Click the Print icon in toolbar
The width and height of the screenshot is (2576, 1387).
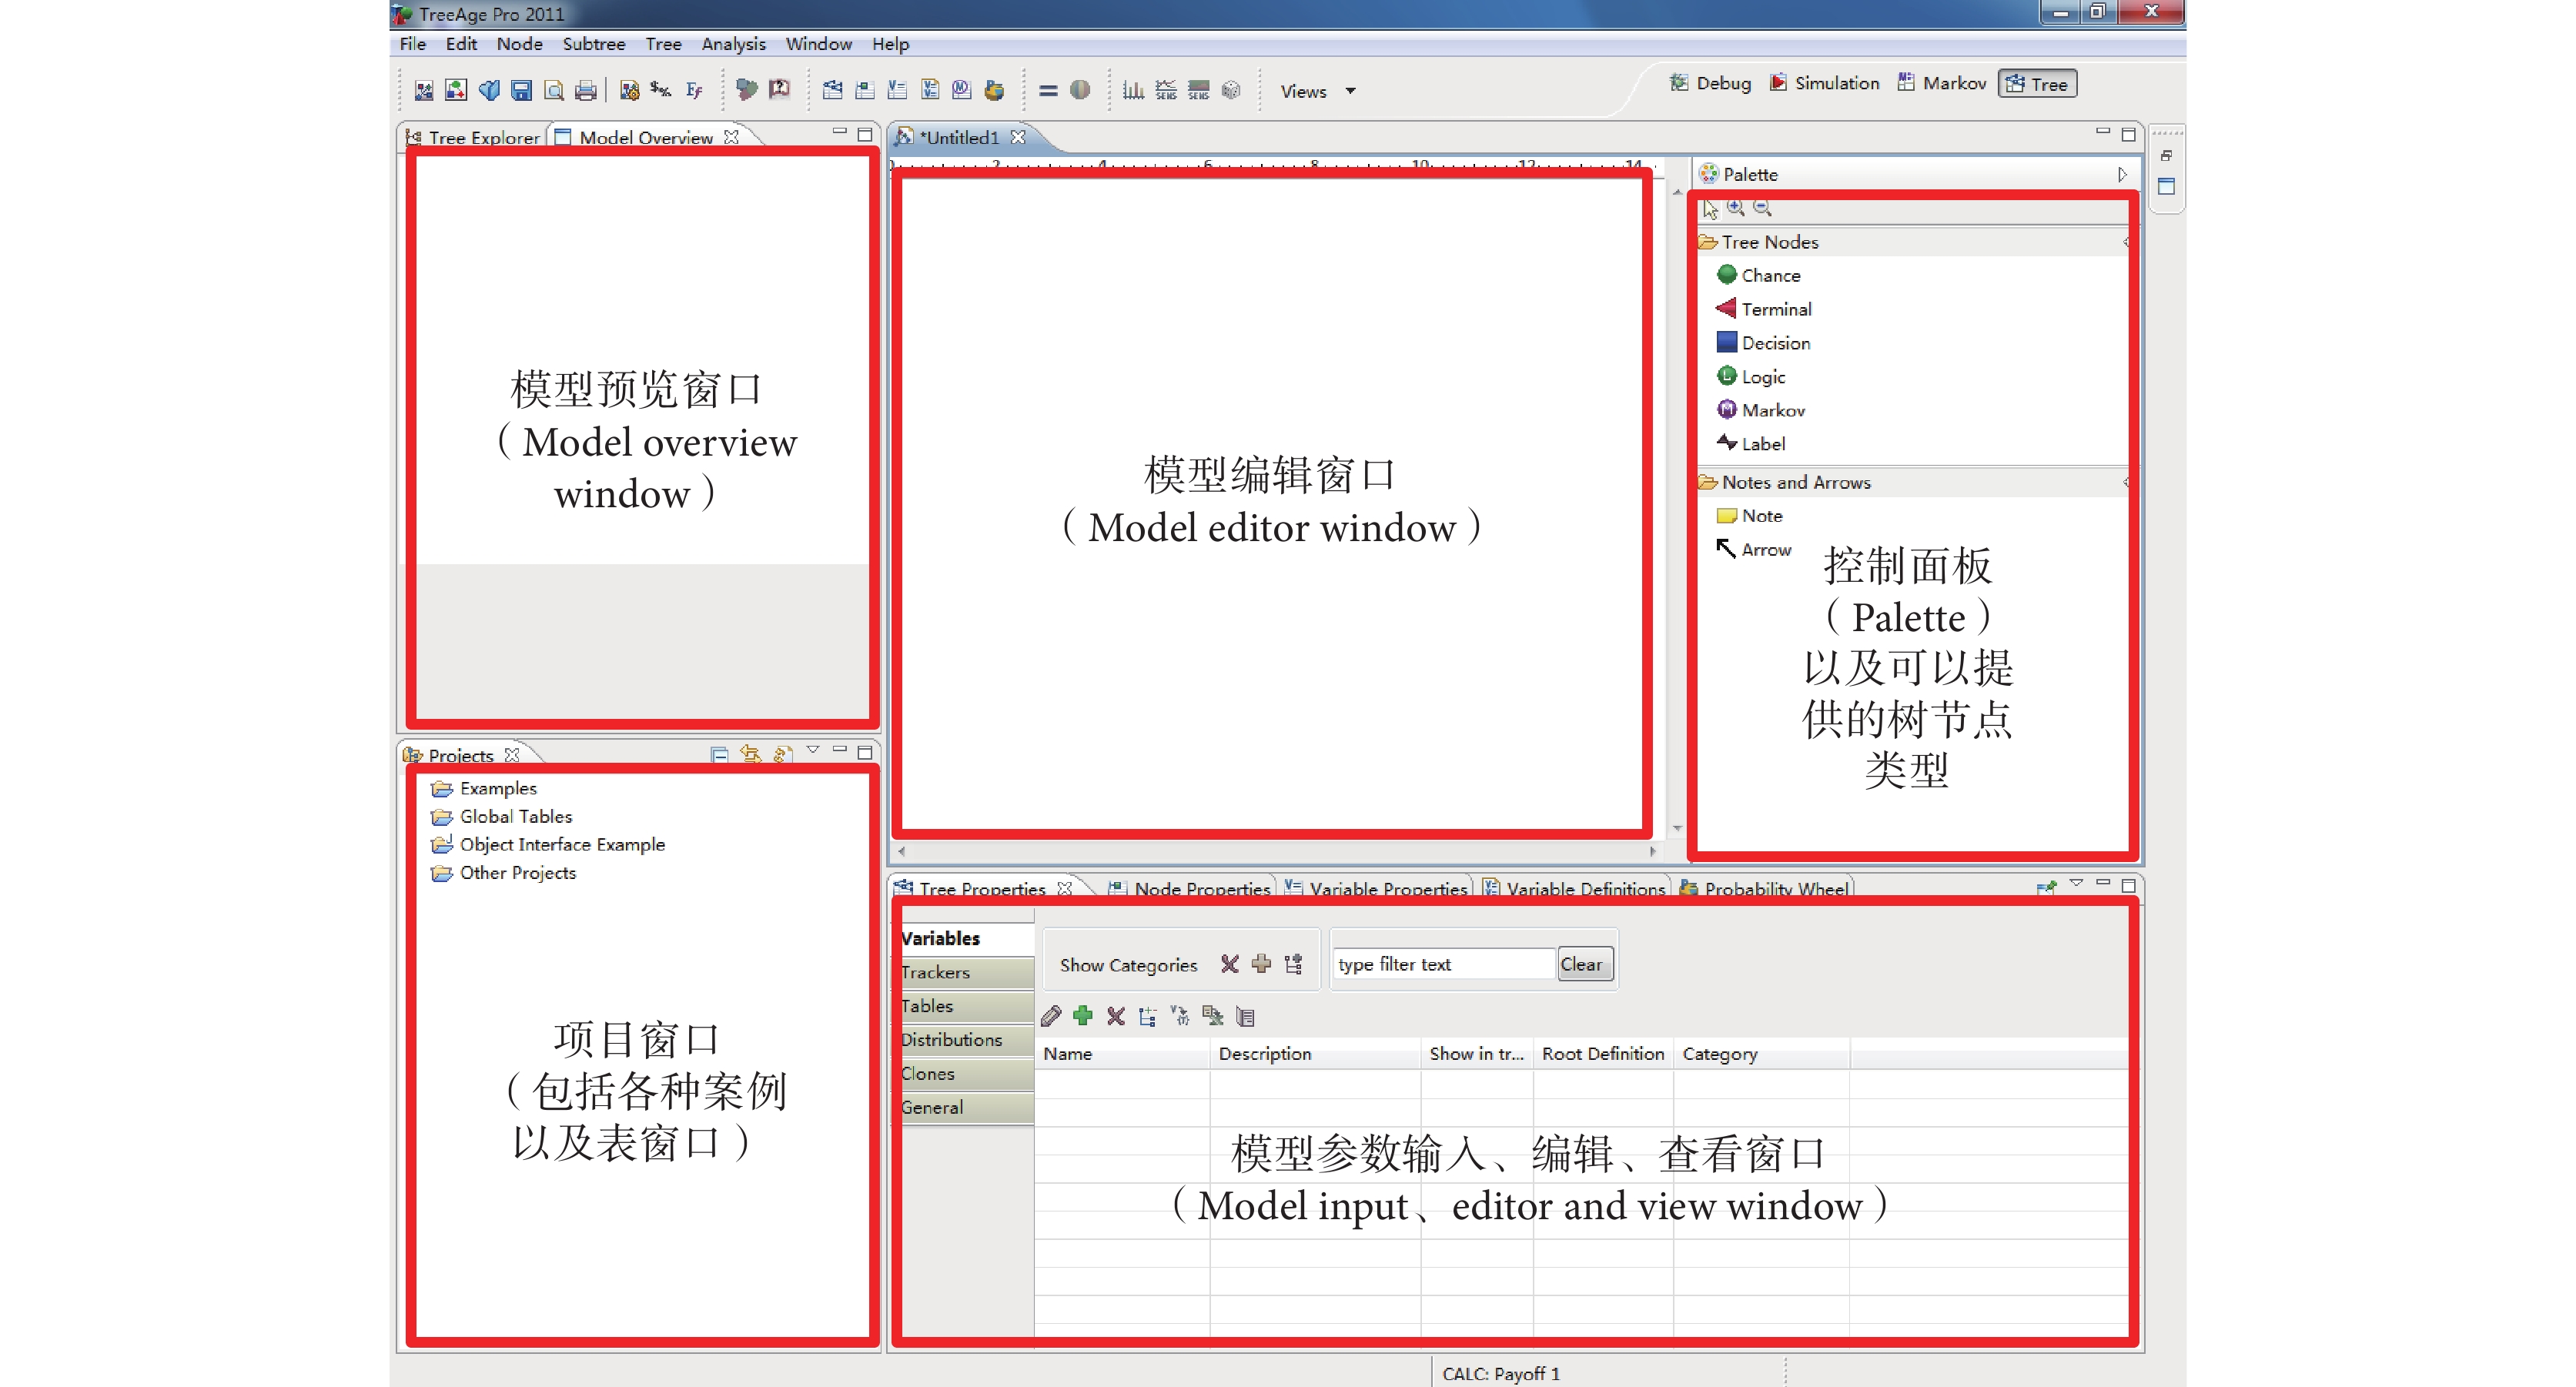pos(586,91)
